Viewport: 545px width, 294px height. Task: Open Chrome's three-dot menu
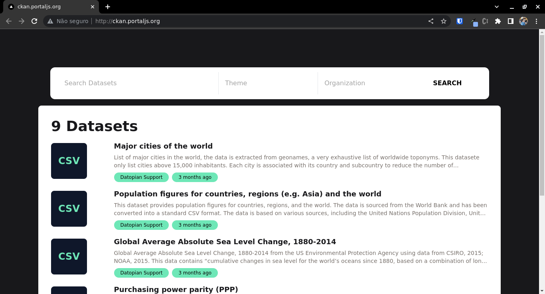536,21
